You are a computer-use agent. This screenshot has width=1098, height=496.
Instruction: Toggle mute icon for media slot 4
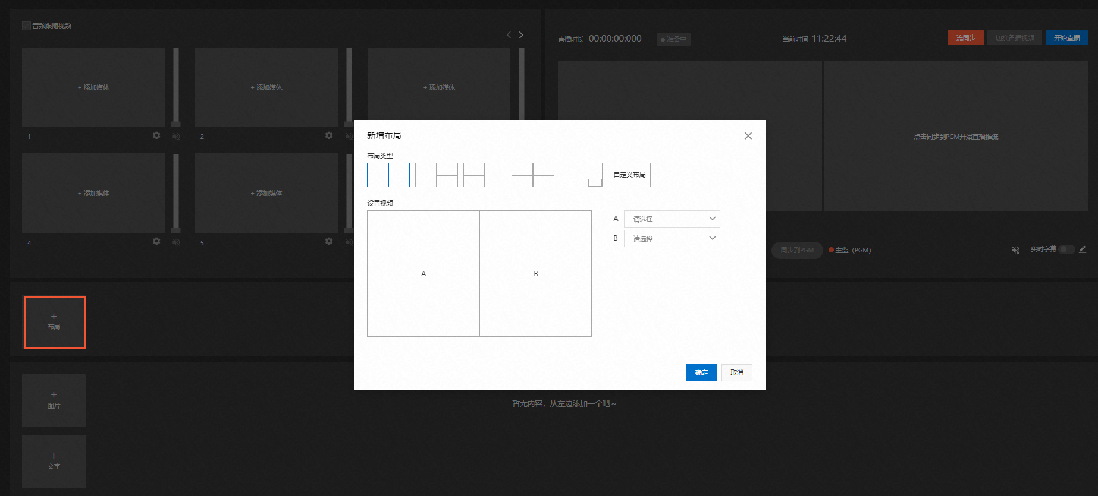pos(176,242)
